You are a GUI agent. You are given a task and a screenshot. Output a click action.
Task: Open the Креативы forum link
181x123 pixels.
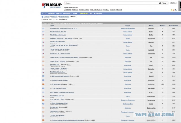click(x=128, y=108)
